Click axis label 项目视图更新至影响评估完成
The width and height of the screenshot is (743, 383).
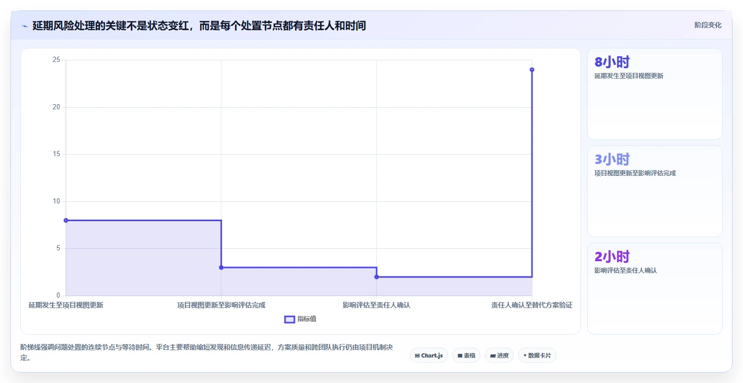coord(221,305)
